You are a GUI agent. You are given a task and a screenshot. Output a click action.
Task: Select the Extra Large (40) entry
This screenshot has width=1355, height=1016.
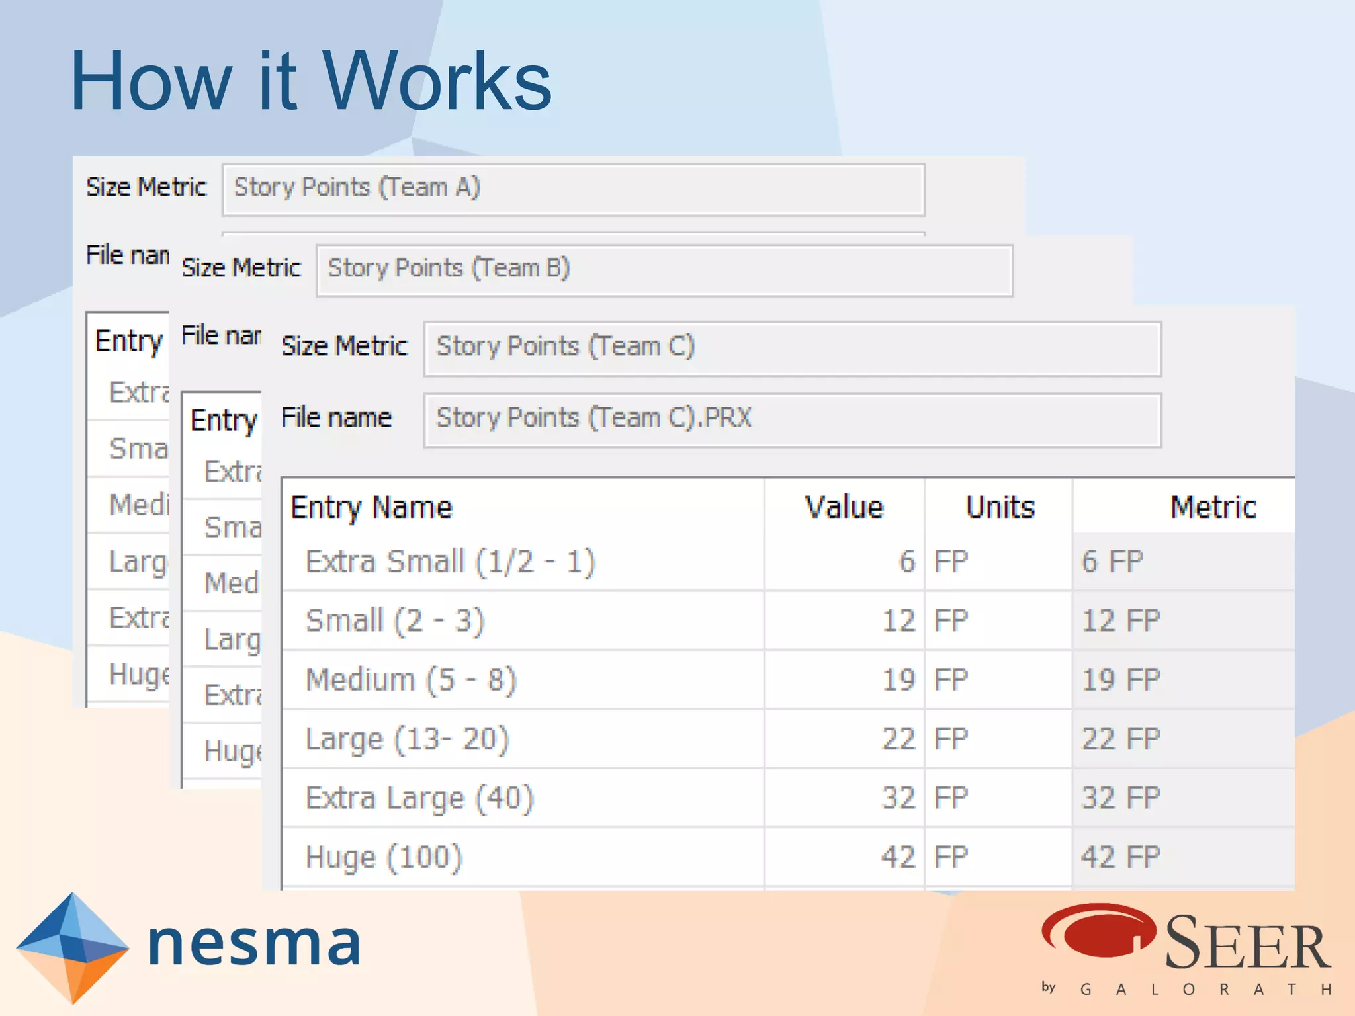coord(419,798)
